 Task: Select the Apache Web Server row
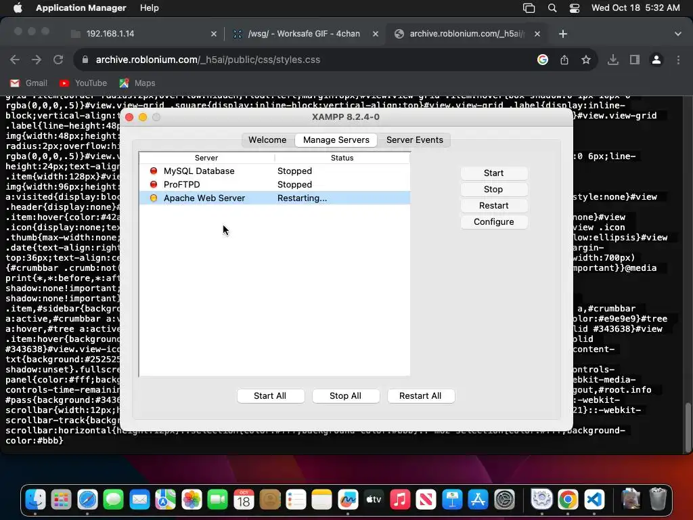coord(275,198)
